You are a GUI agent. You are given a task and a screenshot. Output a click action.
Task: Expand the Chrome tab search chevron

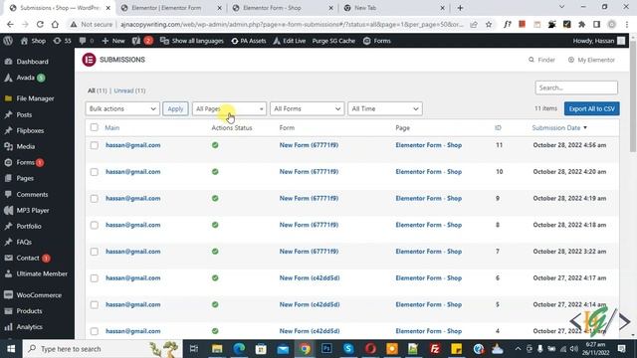[561, 7]
